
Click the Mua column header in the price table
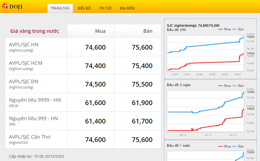[x=100, y=31]
